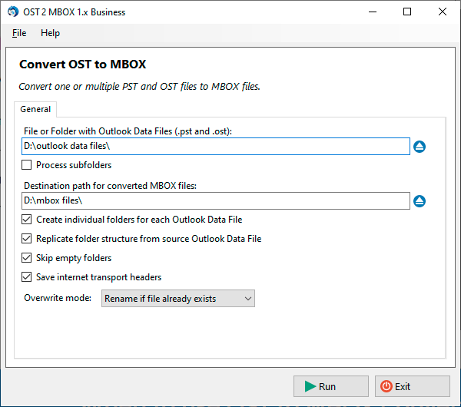Screen dimensions: 461x407
Task: Click the Exit button
Action: tap(412, 386)
